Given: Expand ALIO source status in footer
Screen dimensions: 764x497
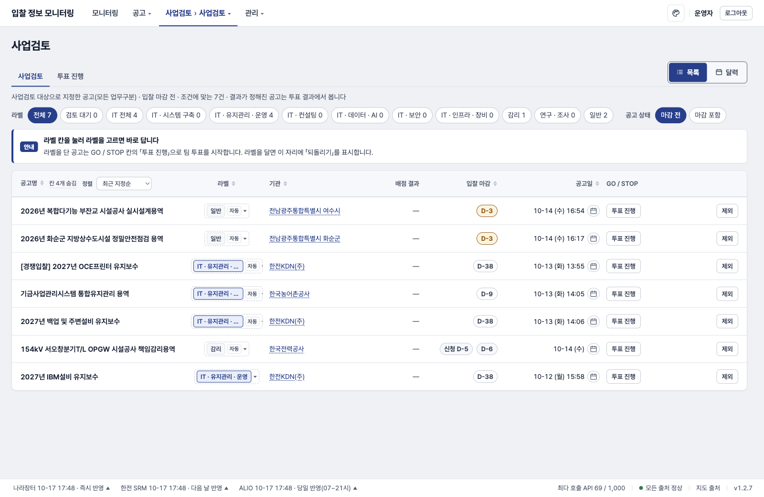Looking at the screenshot, I should (x=298, y=488).
